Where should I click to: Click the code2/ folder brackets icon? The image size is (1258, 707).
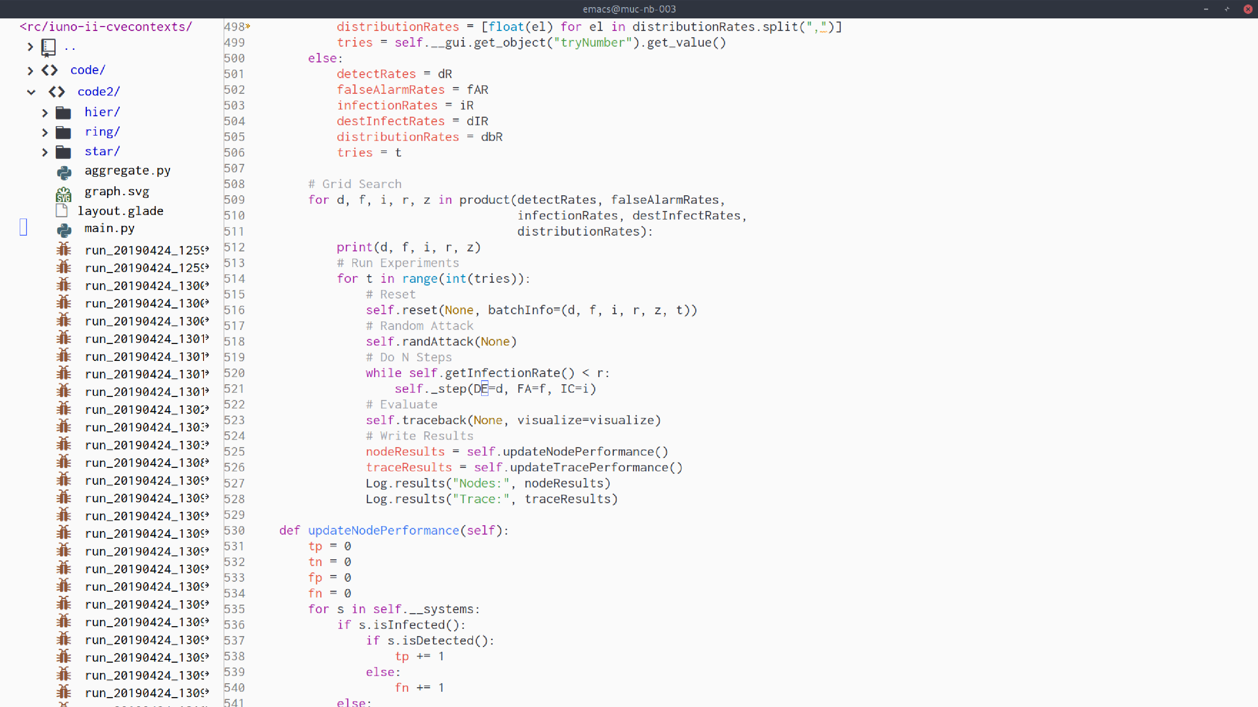57,92
